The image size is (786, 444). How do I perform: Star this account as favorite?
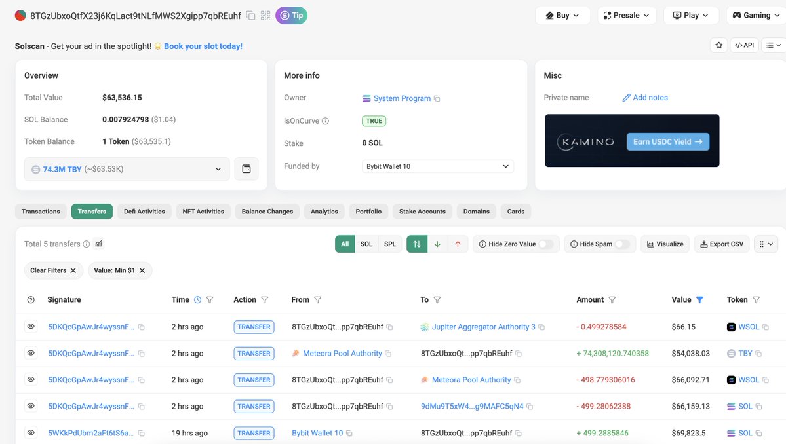point(719,45)
